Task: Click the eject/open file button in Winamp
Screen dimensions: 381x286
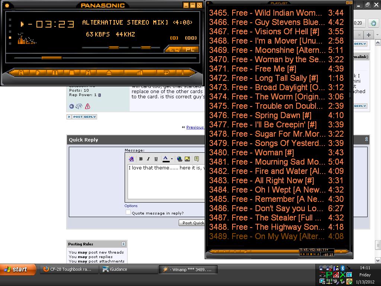Action: 109,73
